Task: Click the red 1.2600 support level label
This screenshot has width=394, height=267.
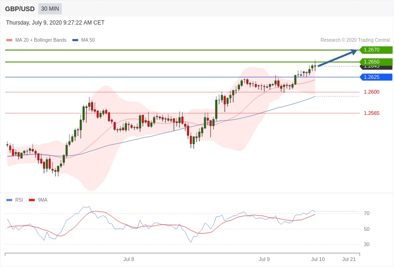Action: (x=371, y=92)
